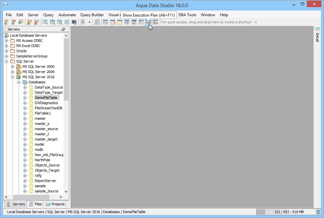324x218 pixels.
Task: Open the Edit menu
Action: click(x=20, y=15)
